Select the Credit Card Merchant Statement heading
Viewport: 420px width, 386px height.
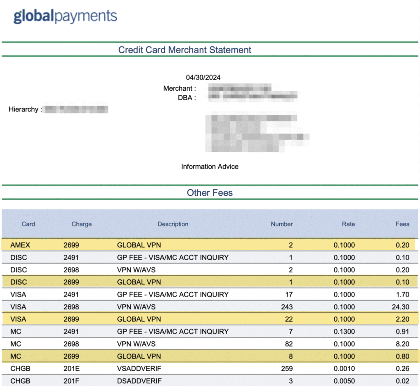(x=185, y=50)
